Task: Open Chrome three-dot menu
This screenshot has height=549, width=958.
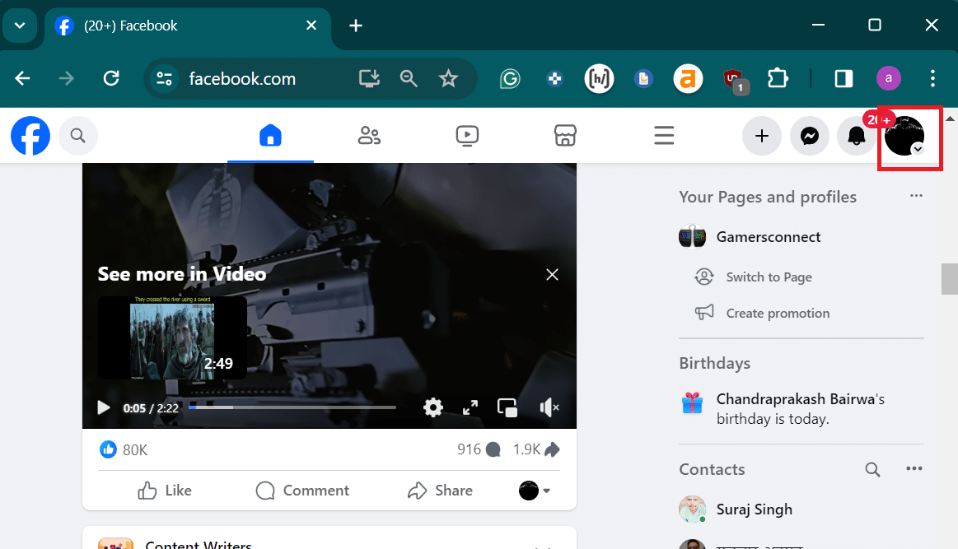Action: pyautogui.click(x=932, y=78)
